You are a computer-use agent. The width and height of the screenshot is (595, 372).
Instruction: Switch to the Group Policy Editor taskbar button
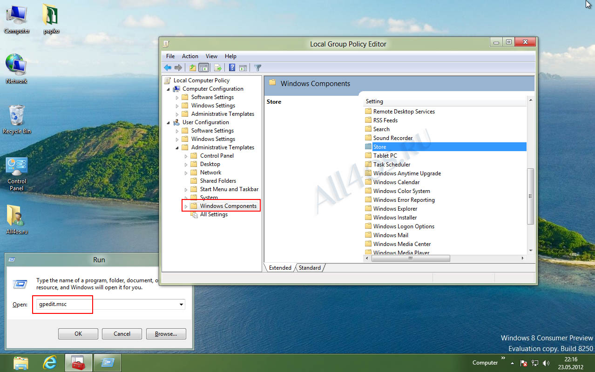click(x=78, y=363)
